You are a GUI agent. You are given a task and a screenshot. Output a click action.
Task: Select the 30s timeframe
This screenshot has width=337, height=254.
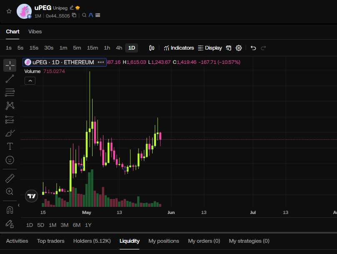click(x=49, y=48)
